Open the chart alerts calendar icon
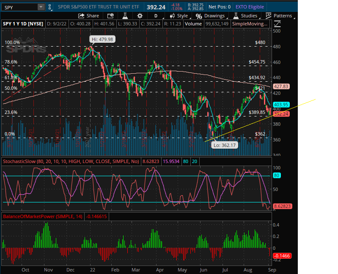 tap(110, 16)
